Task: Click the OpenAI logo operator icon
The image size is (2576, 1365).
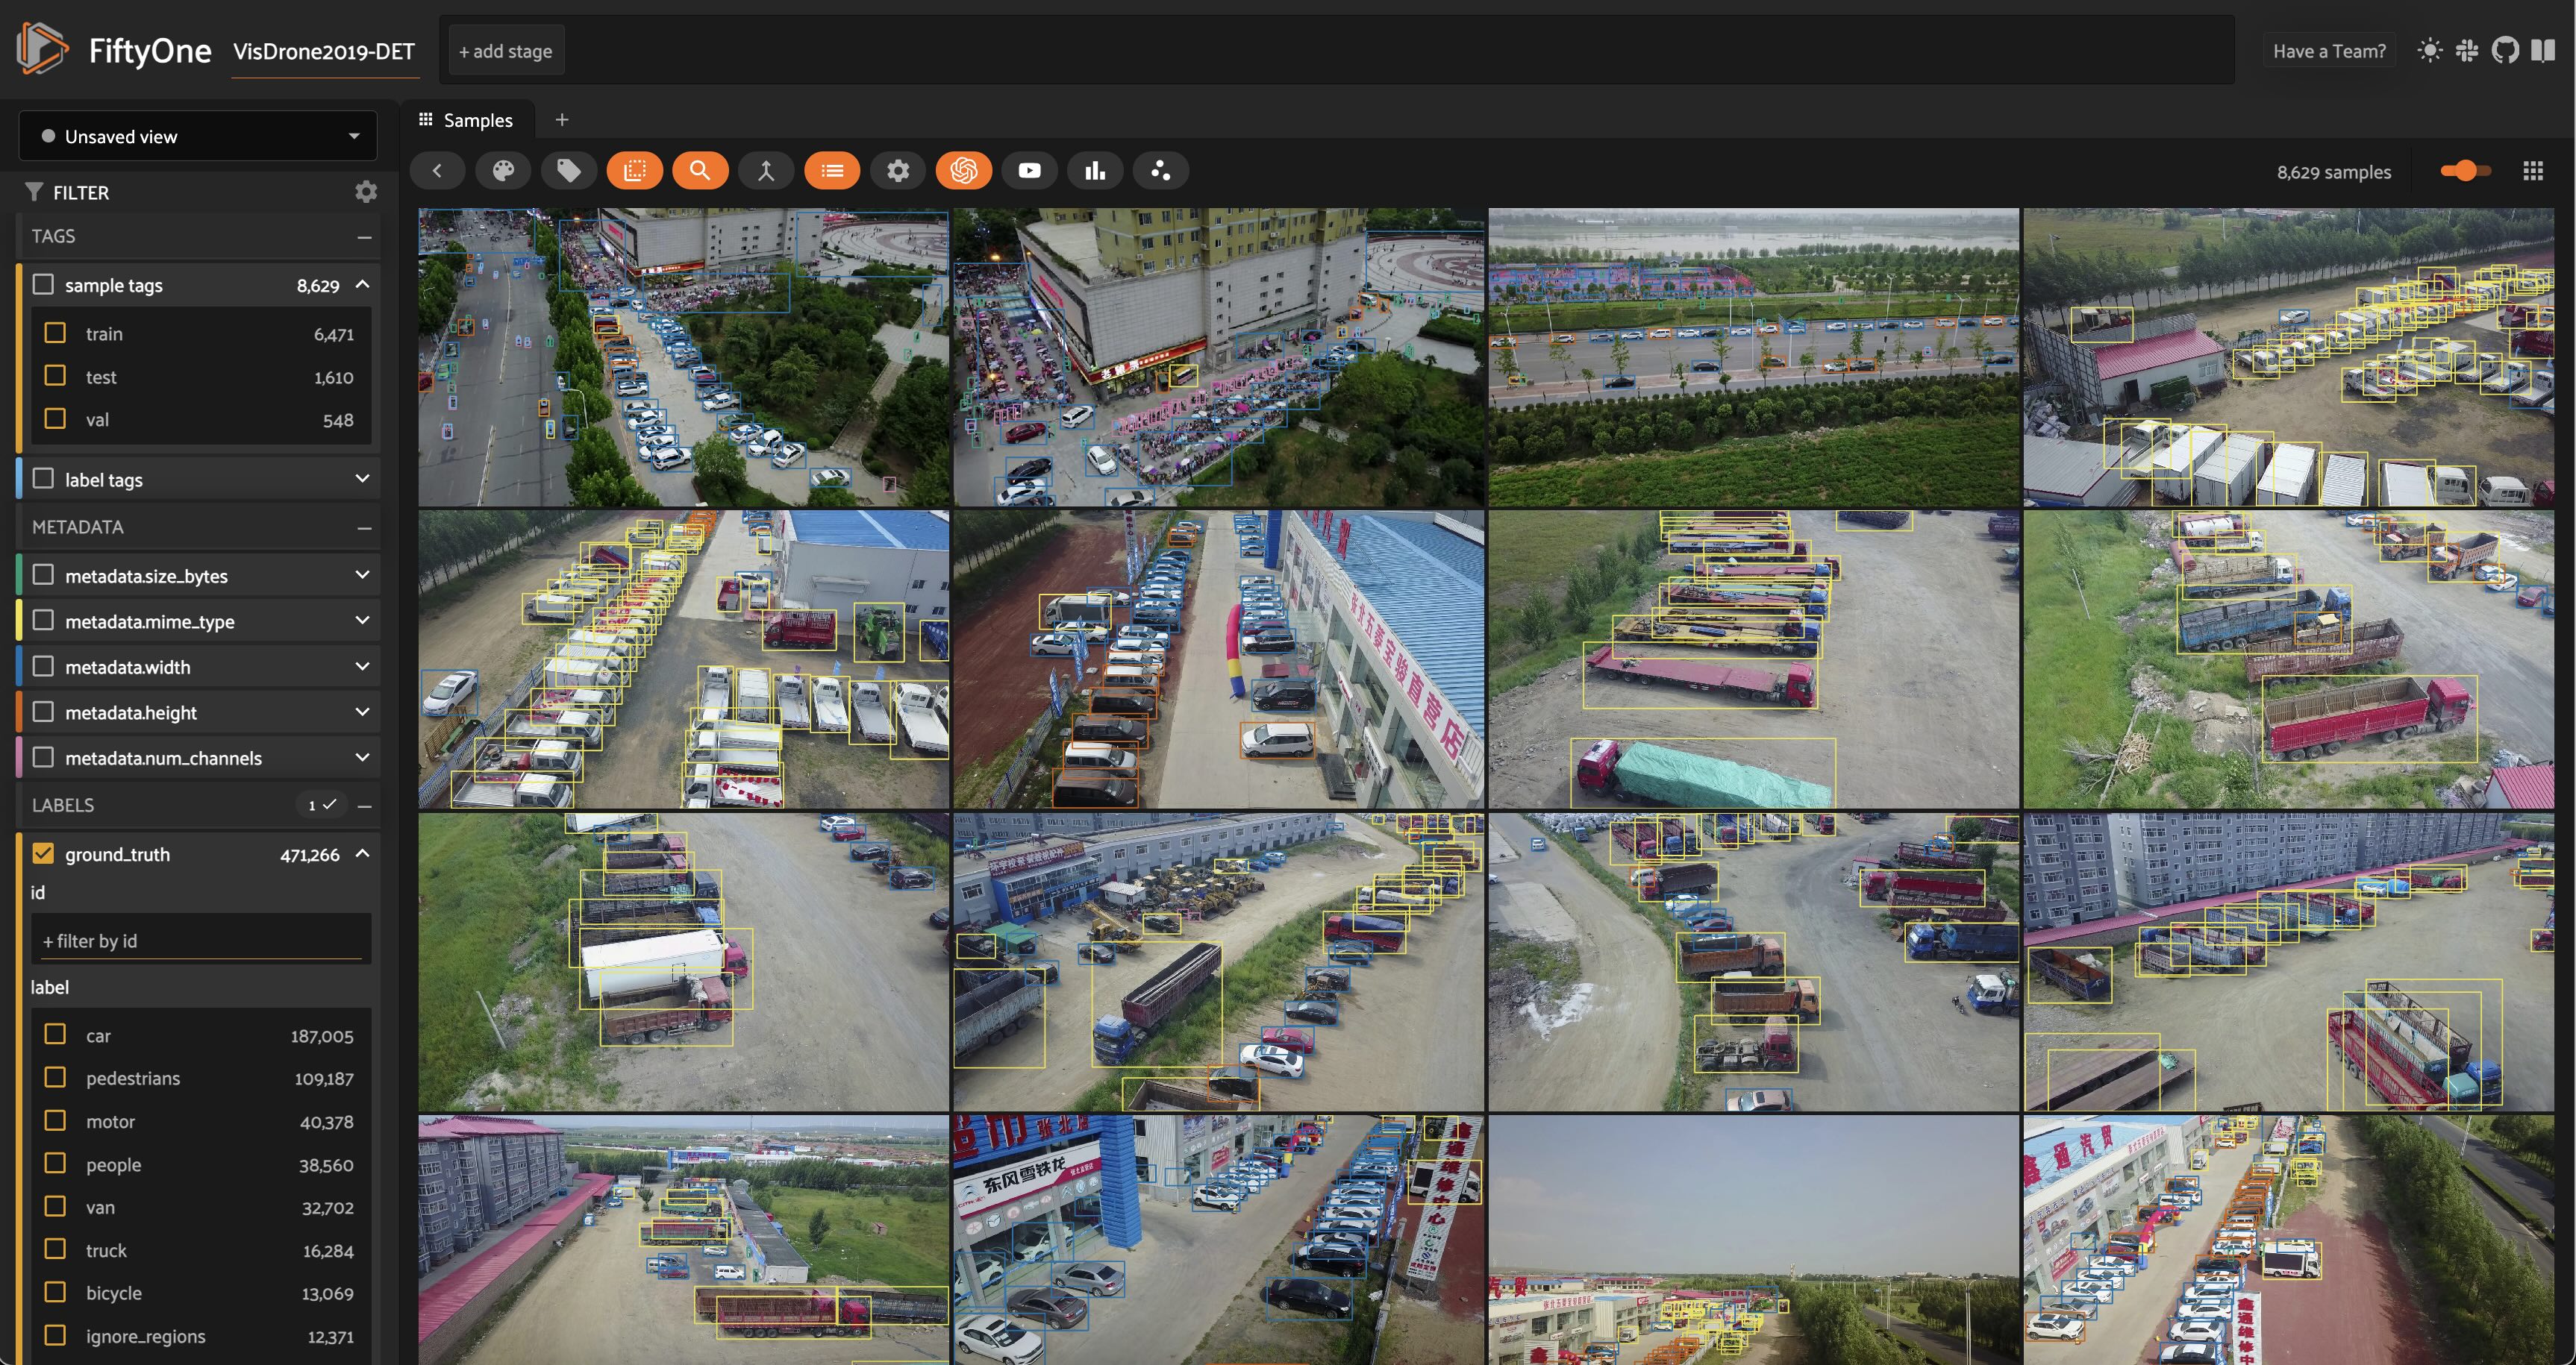Action: click(x=963, y=171)
